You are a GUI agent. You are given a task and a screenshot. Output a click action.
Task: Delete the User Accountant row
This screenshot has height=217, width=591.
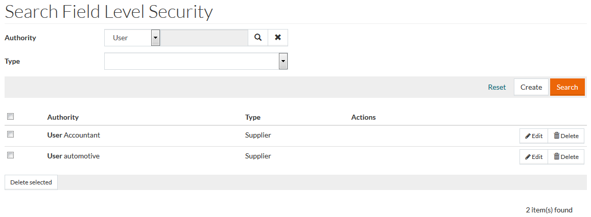coord(566,136)
